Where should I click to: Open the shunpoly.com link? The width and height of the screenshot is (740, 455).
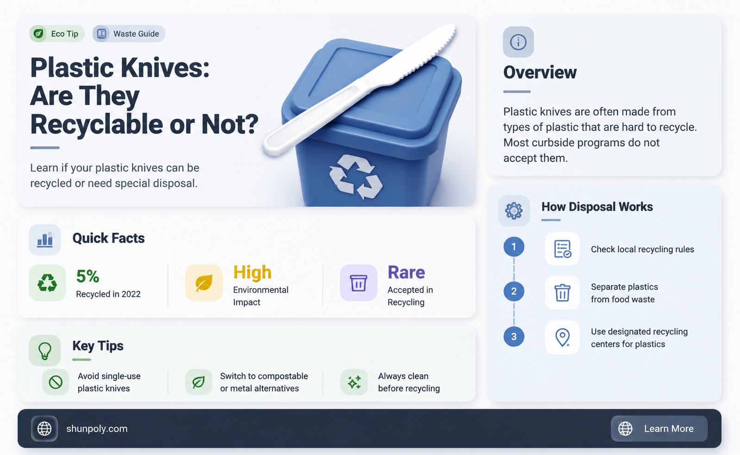(x=97, y=429)
